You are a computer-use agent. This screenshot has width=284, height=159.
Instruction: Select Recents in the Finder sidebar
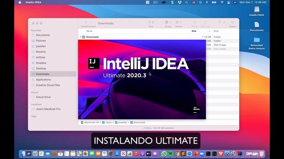pyautogui.click(x=53, y=52)
